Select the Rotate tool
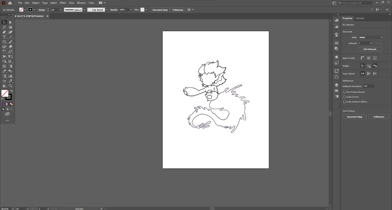The width and height of the screenshot is (392, 210). click(x=4, y=52)
